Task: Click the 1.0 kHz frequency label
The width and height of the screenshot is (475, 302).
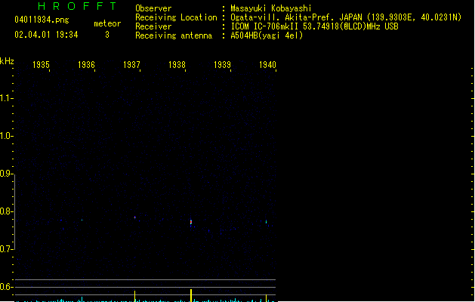Action: point(5,136)
